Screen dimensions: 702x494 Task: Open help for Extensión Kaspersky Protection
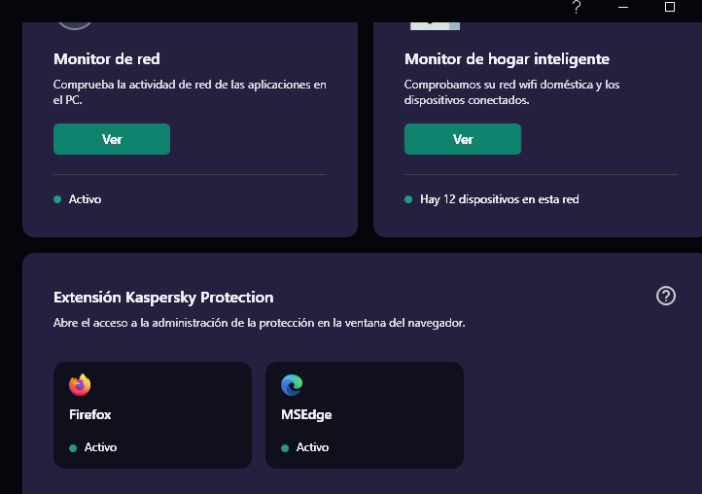click(666, 297)
